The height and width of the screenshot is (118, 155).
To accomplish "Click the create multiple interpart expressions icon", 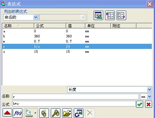I will coord(56,113).
